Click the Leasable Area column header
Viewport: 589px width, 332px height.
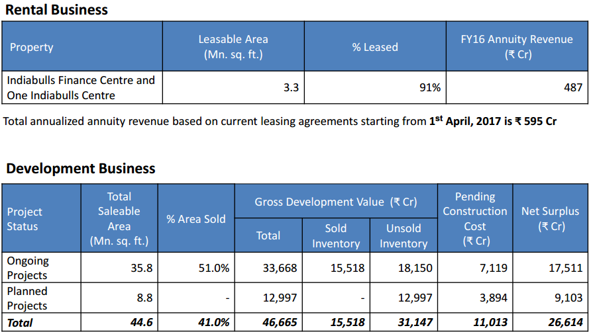pyautogui.click(x=233, y=47)
